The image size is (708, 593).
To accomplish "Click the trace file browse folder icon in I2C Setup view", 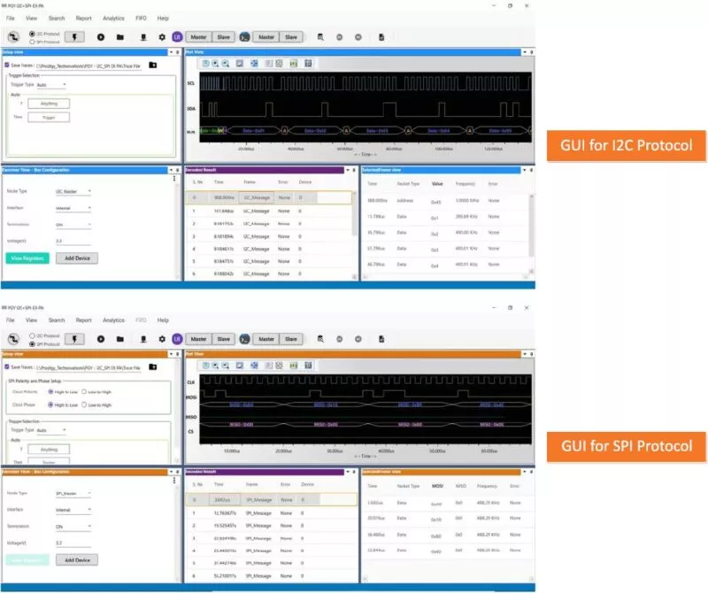I will click(x=152, y=65).
